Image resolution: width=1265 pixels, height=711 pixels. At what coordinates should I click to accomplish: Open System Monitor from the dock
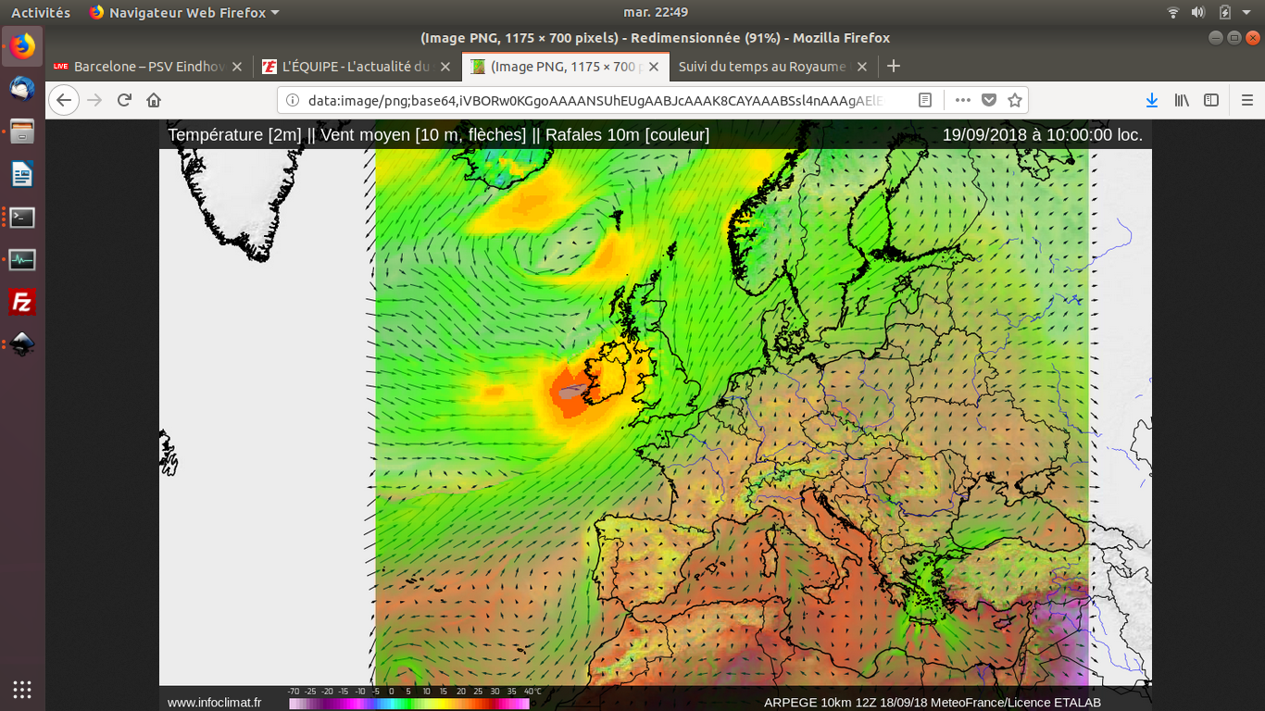point(22,259)
